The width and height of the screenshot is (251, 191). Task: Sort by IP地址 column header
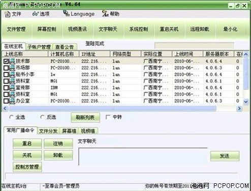[95, 54]
